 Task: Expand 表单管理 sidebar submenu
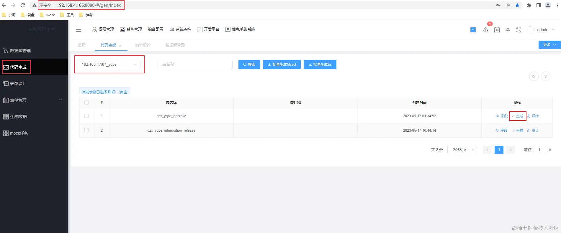coord(34,100)
